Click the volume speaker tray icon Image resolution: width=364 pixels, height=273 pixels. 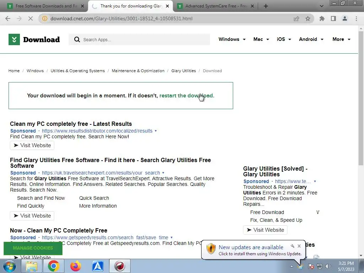tap(328, 266)
